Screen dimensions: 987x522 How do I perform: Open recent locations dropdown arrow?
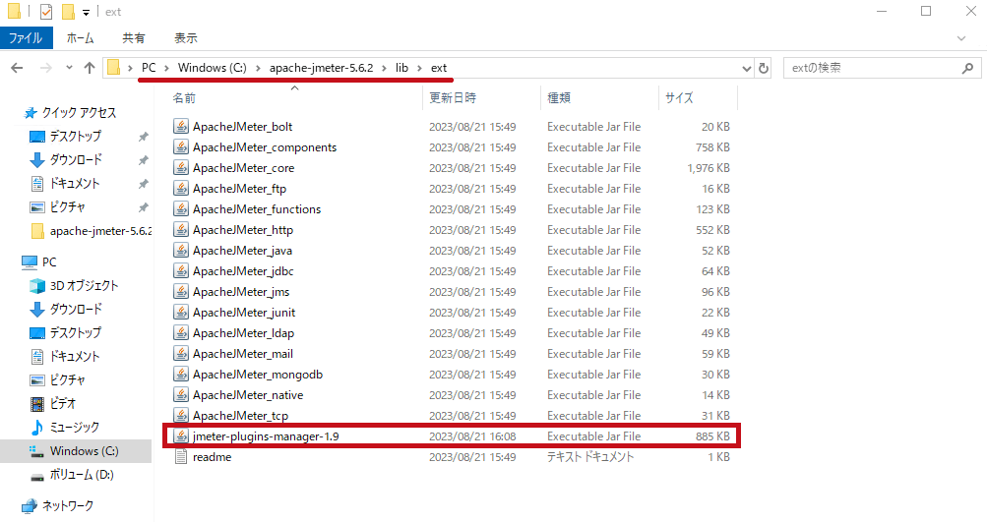pos(69,68)
